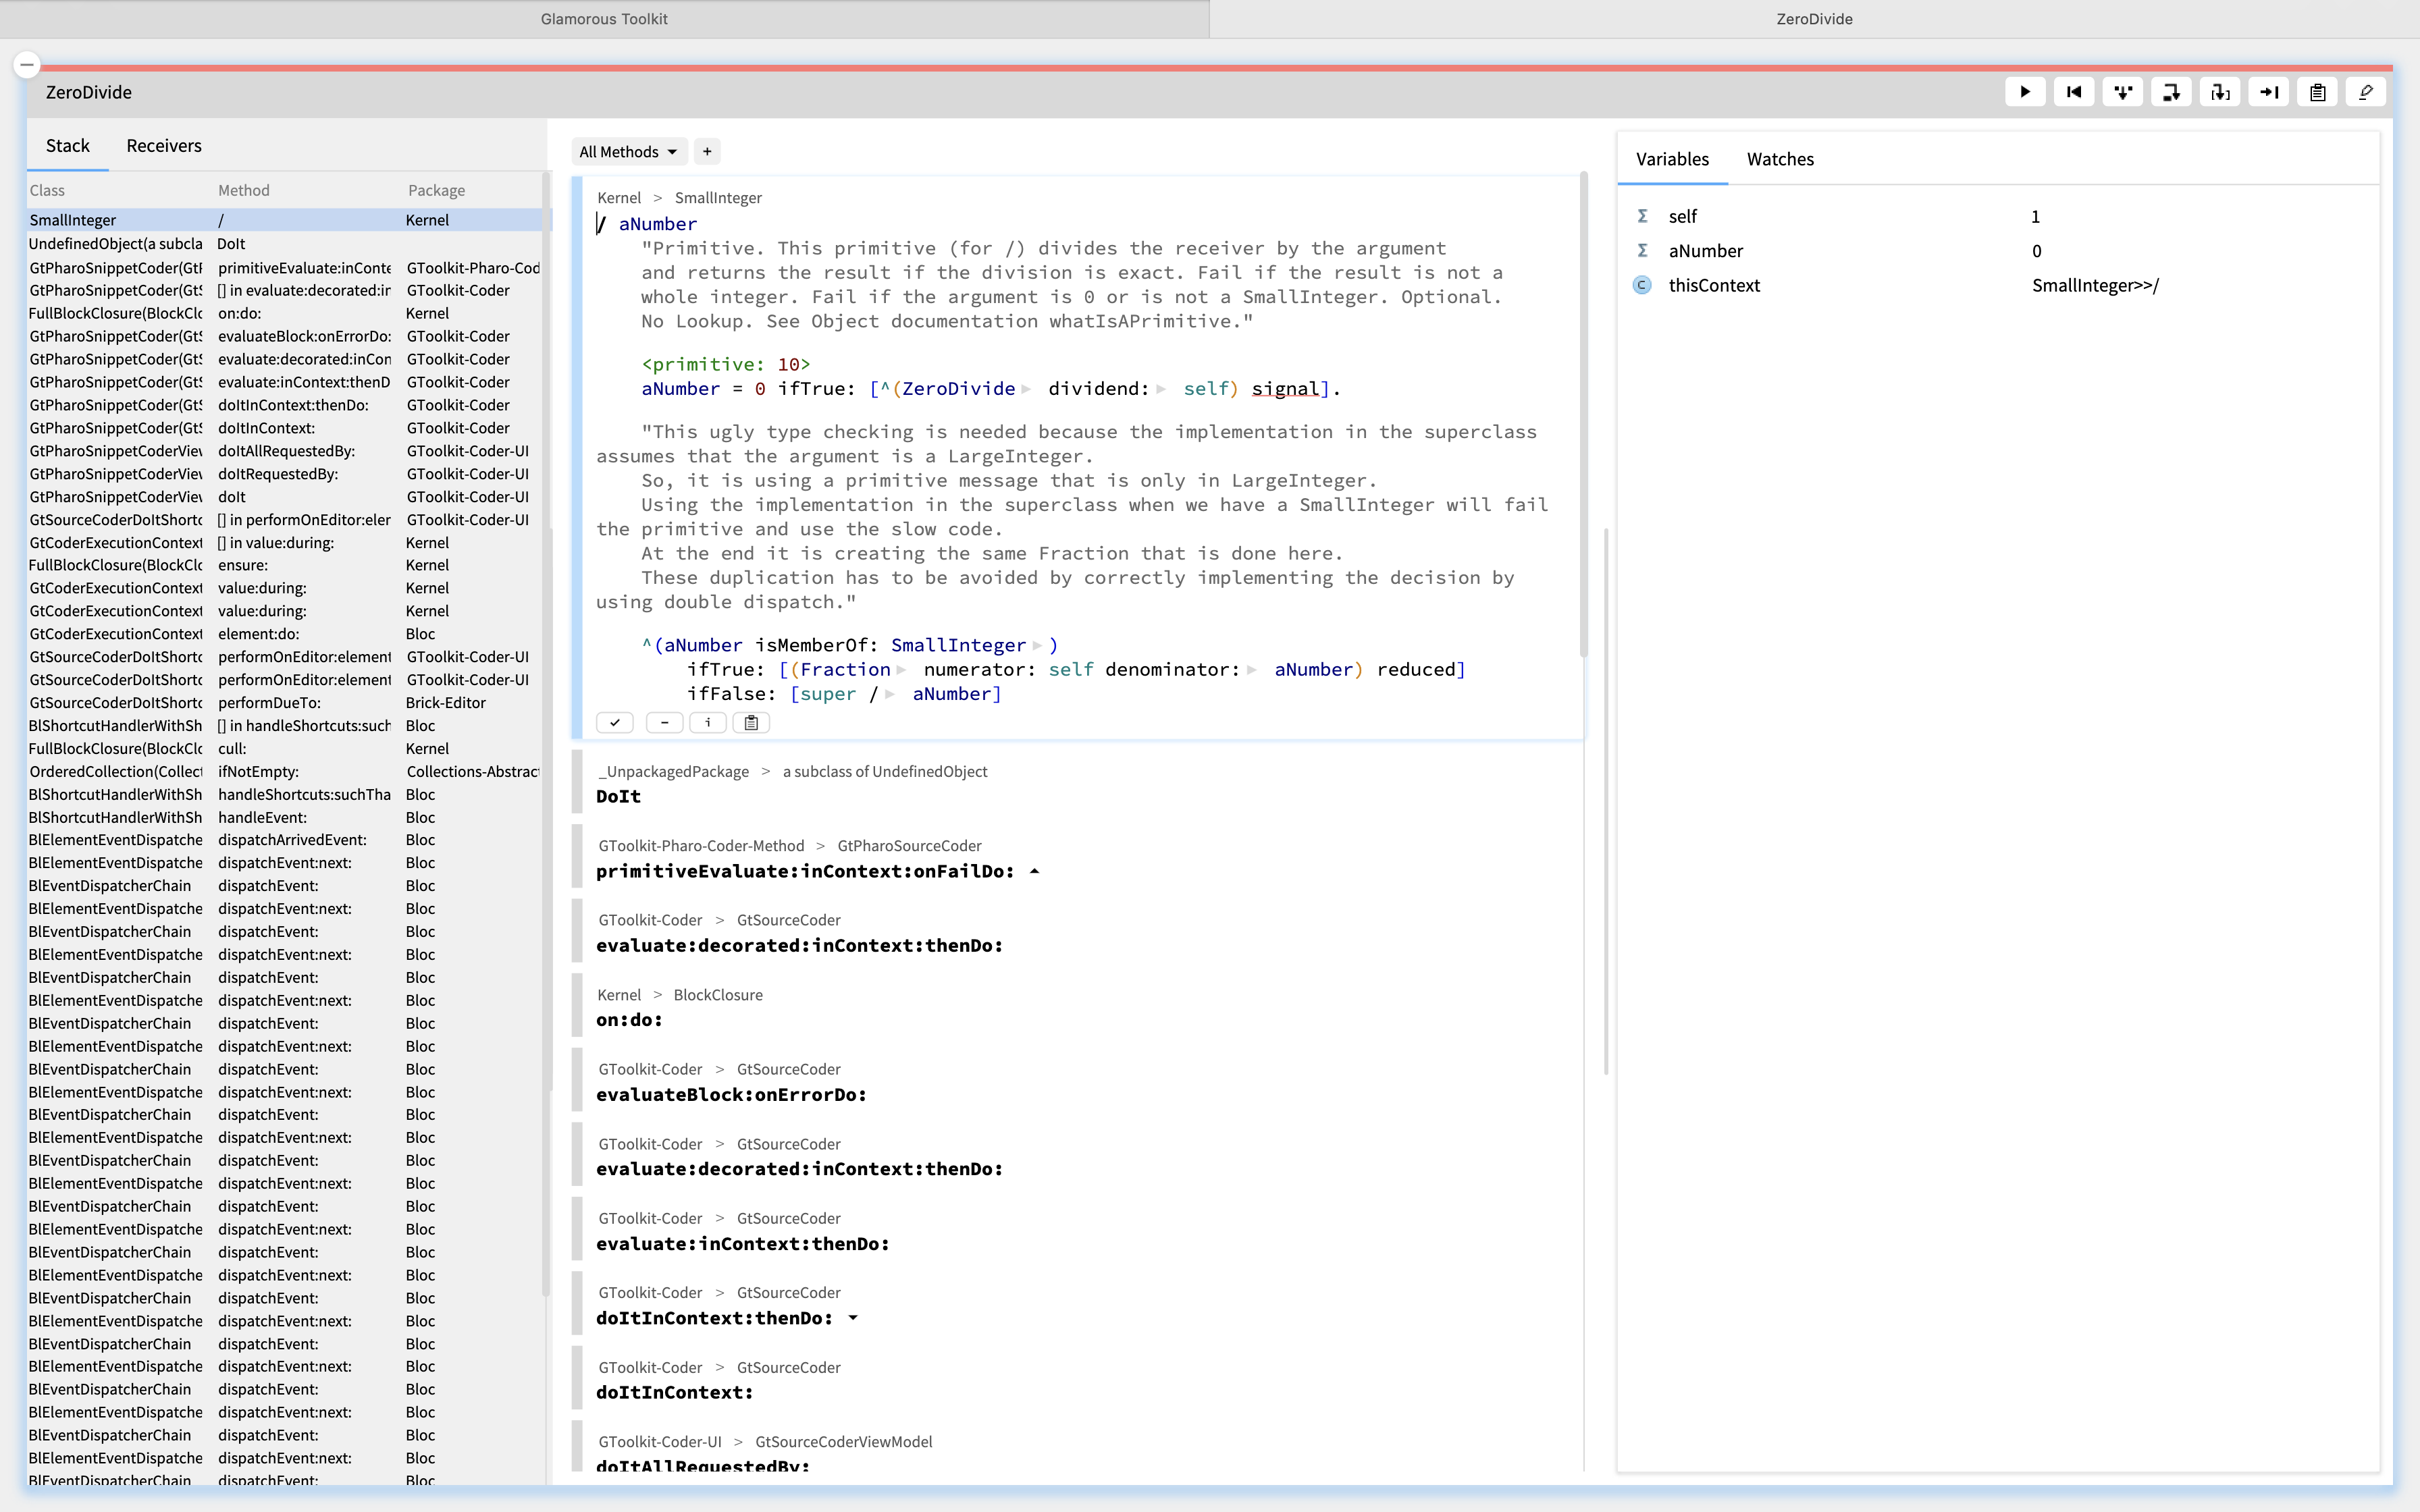Switch to the Receivers tab

pyautogui.click(x=163, y=145)
